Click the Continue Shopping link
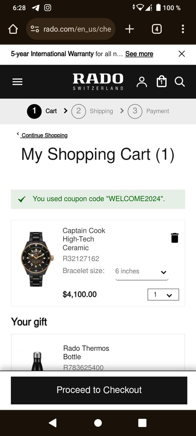This screenshot has height=436, width=196. (x=44, y=135)
